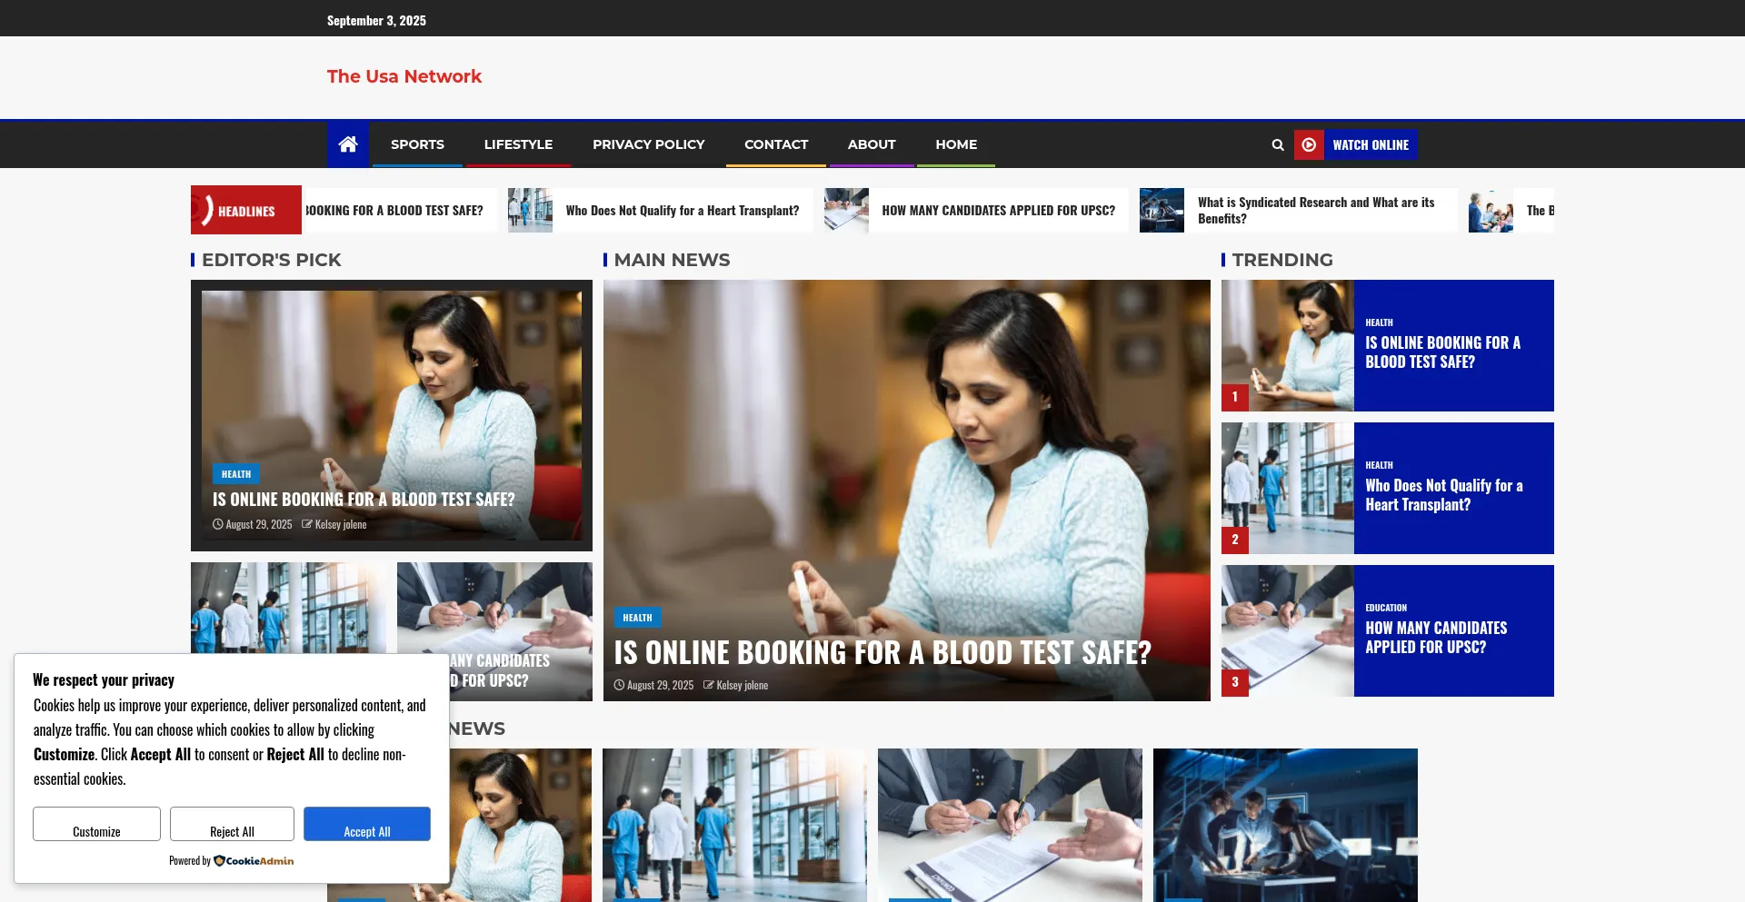The width and height of the screenshot is (1745, 902).
Task: Click HEALTH tag in Editor's Pick card
Action: click(236, 474)
